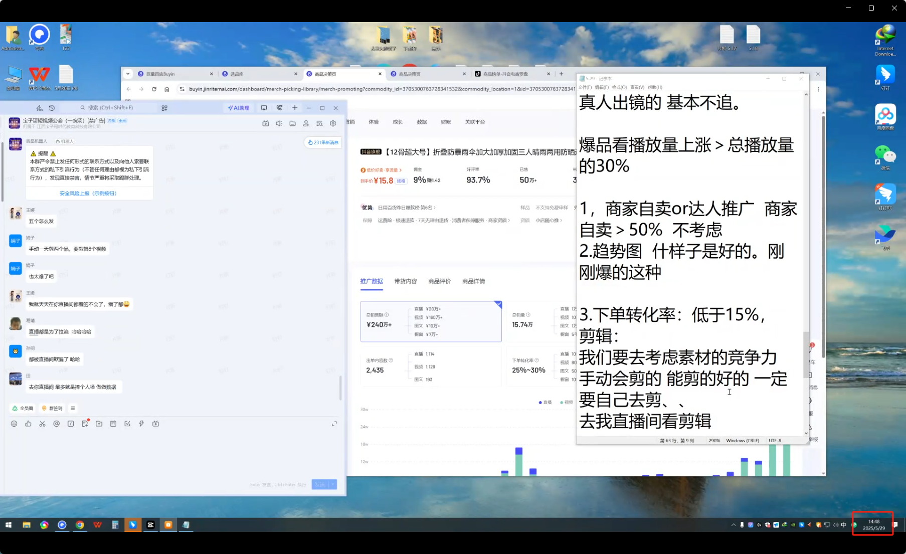Viewport: 906px width, 554px height.
Task: Select the 总销售额 data card
Action: [430, 321]
